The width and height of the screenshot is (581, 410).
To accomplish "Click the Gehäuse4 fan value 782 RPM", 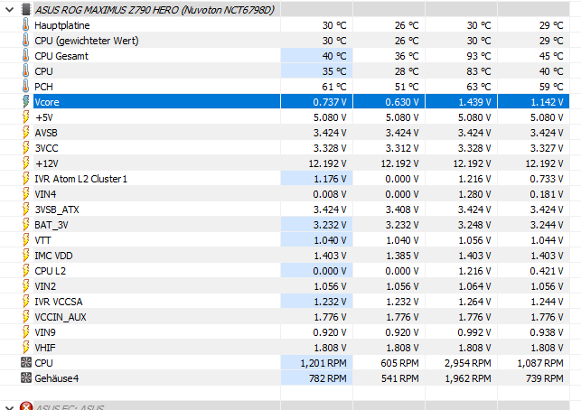I will click(x=328, y=378).
